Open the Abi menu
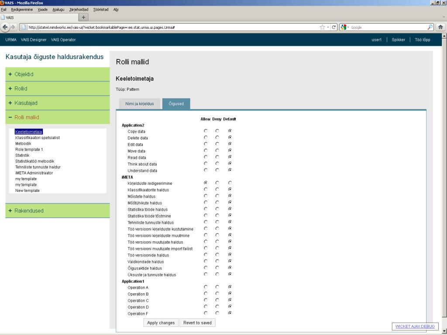The image size is (447, 335). (x=116, y=10)
